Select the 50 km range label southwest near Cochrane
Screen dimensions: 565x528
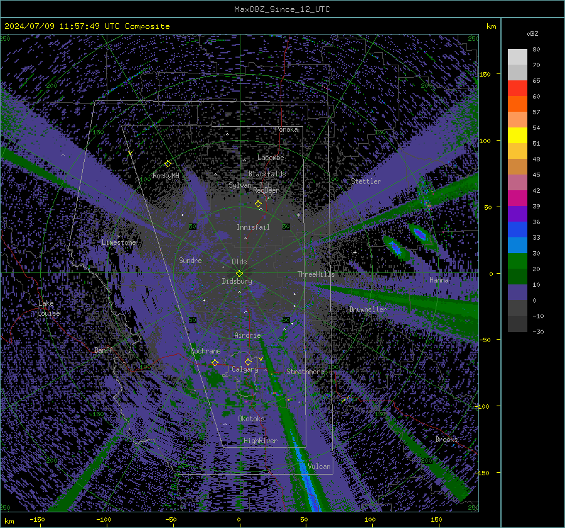pyautogui.click(x=193, y=320)
